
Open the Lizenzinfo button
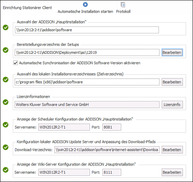(x=172, y=105)
